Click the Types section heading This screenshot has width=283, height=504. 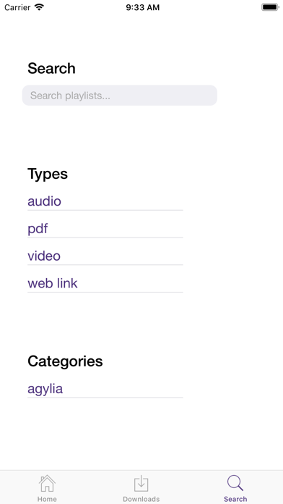pos(48,175)
